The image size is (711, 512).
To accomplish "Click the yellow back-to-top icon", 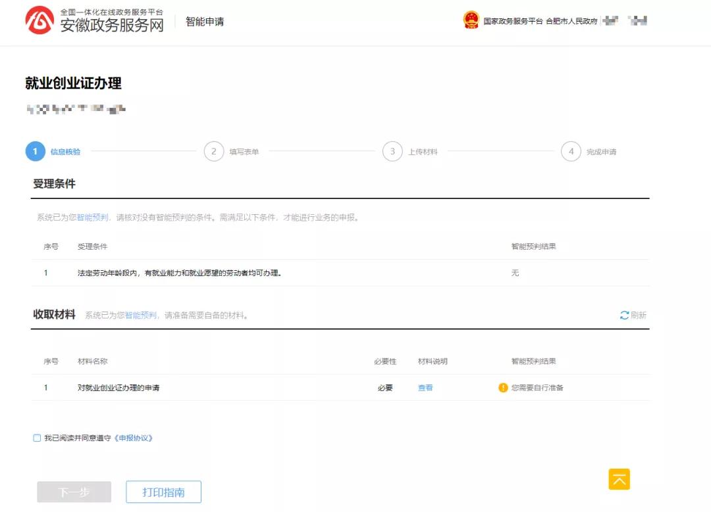I will (619, 479).
